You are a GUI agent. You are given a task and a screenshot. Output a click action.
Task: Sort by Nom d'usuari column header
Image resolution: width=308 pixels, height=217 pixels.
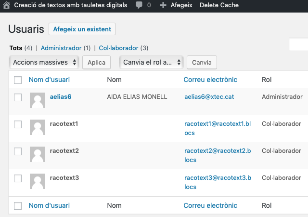(49, 80)
